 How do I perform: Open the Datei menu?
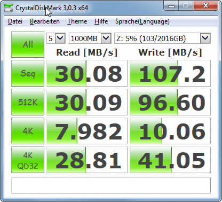click(x=15, y=21)
